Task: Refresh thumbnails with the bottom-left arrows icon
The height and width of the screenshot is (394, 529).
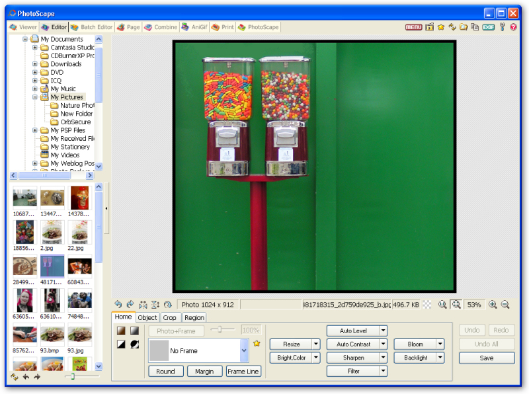Action: 15,377
